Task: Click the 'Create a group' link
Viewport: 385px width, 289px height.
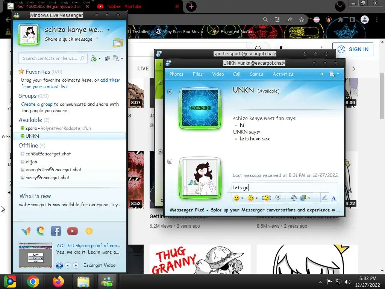Action: 37,104
